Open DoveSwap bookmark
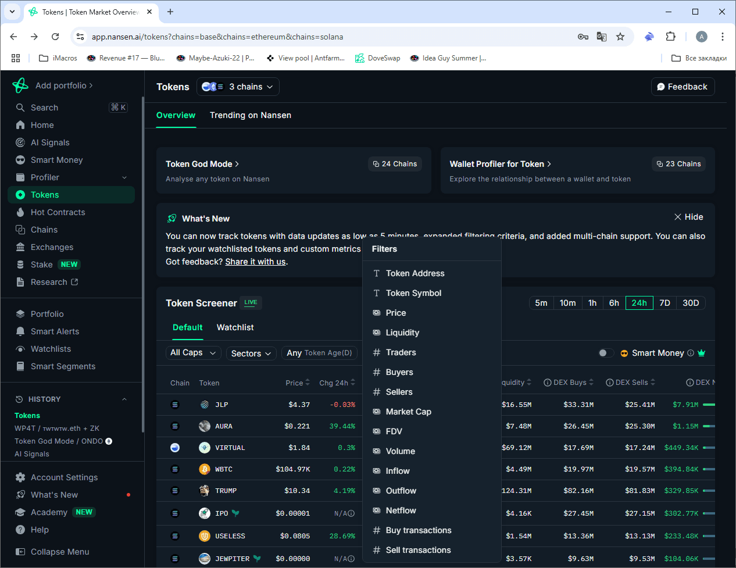736x568 pixels. click(x=378, y=58)
